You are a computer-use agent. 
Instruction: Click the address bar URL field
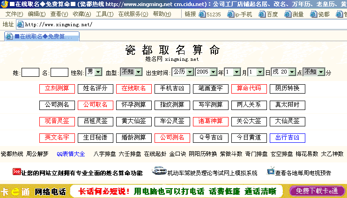[182, 24]
